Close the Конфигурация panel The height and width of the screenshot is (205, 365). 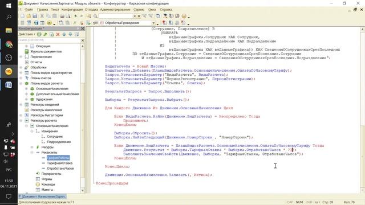pos(82,28)
